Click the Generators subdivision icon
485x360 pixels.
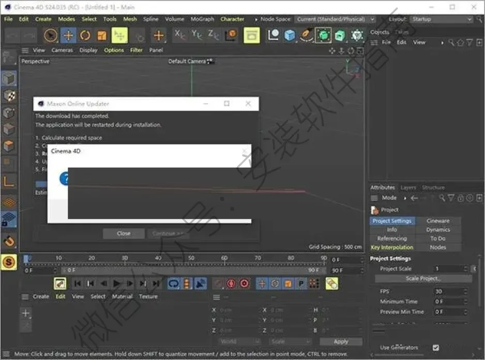pyautogui.click(x=323, y=35)
